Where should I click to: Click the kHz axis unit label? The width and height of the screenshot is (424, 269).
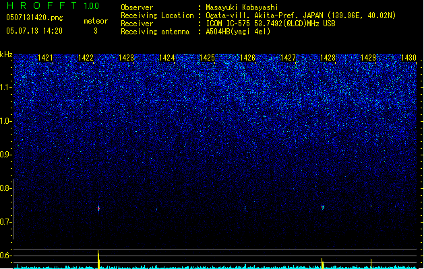[6, 54]
